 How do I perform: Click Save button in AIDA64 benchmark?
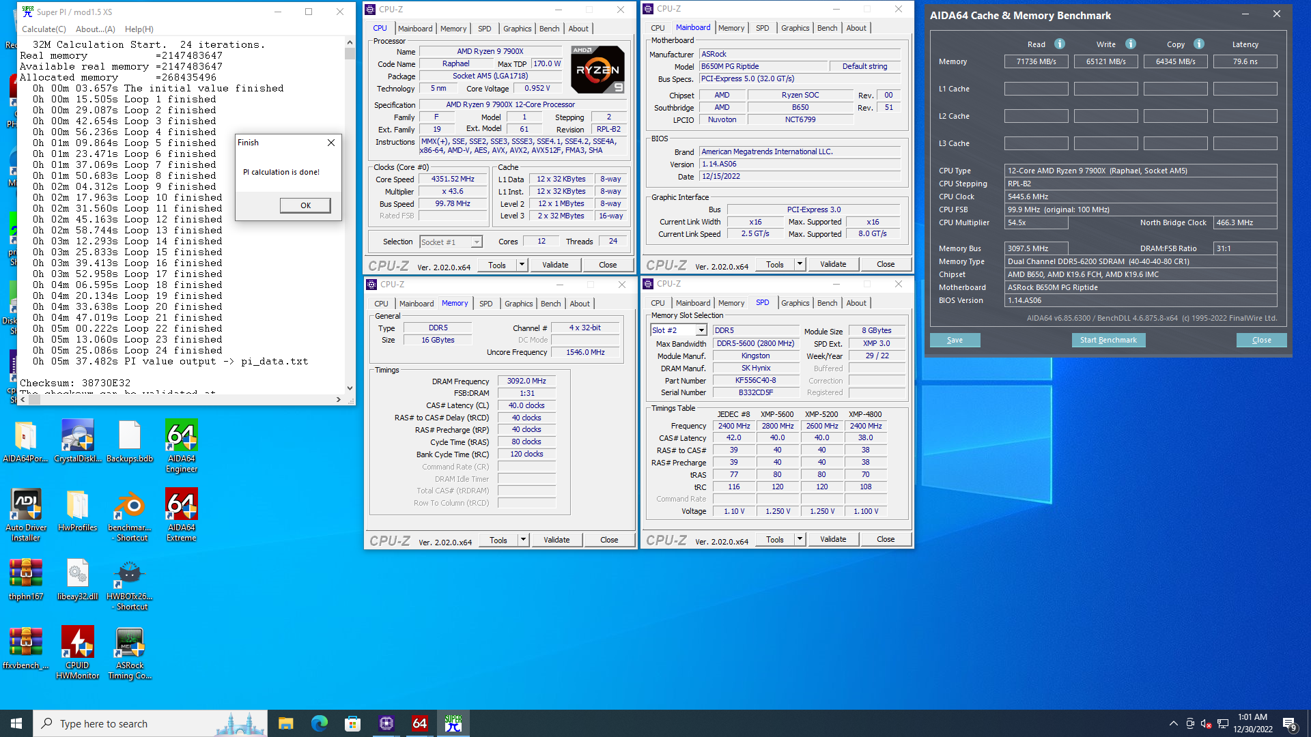pos(955,340)
